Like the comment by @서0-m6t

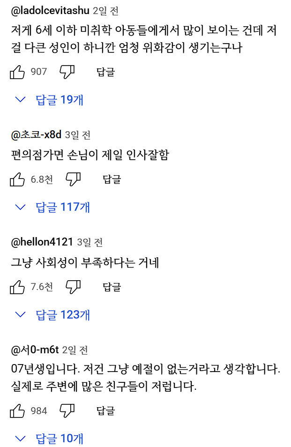pyautogui.click(x=17, y=411)
